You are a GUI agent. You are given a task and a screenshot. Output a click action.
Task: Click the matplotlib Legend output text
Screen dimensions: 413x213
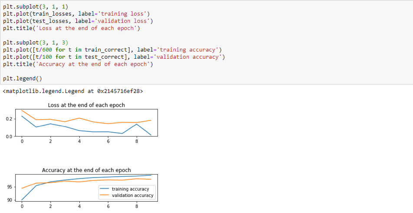click(x=72, y=91)
